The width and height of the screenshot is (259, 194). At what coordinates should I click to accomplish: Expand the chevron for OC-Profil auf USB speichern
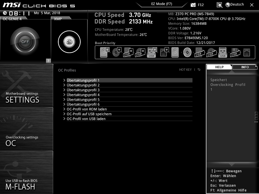[x=64, y=114]
